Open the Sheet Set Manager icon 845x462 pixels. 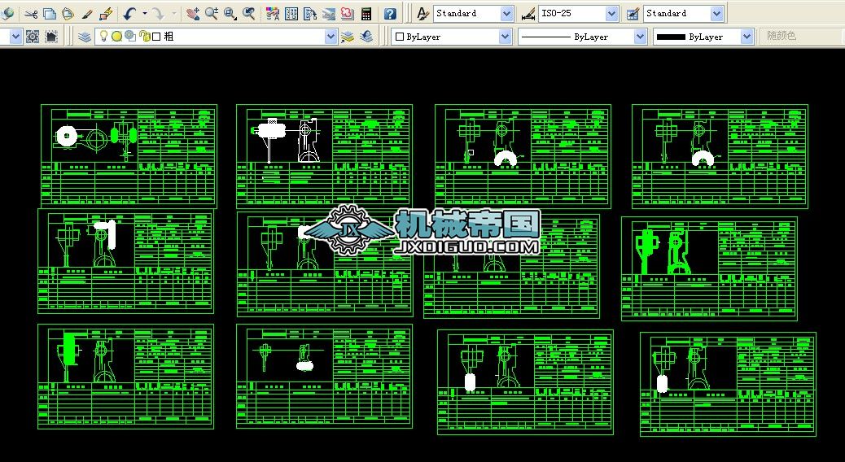329,14
